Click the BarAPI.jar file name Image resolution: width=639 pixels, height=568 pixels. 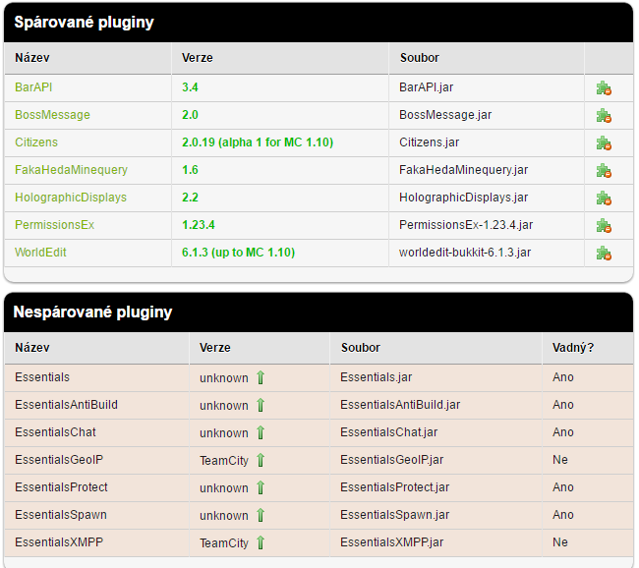point(426,87)
